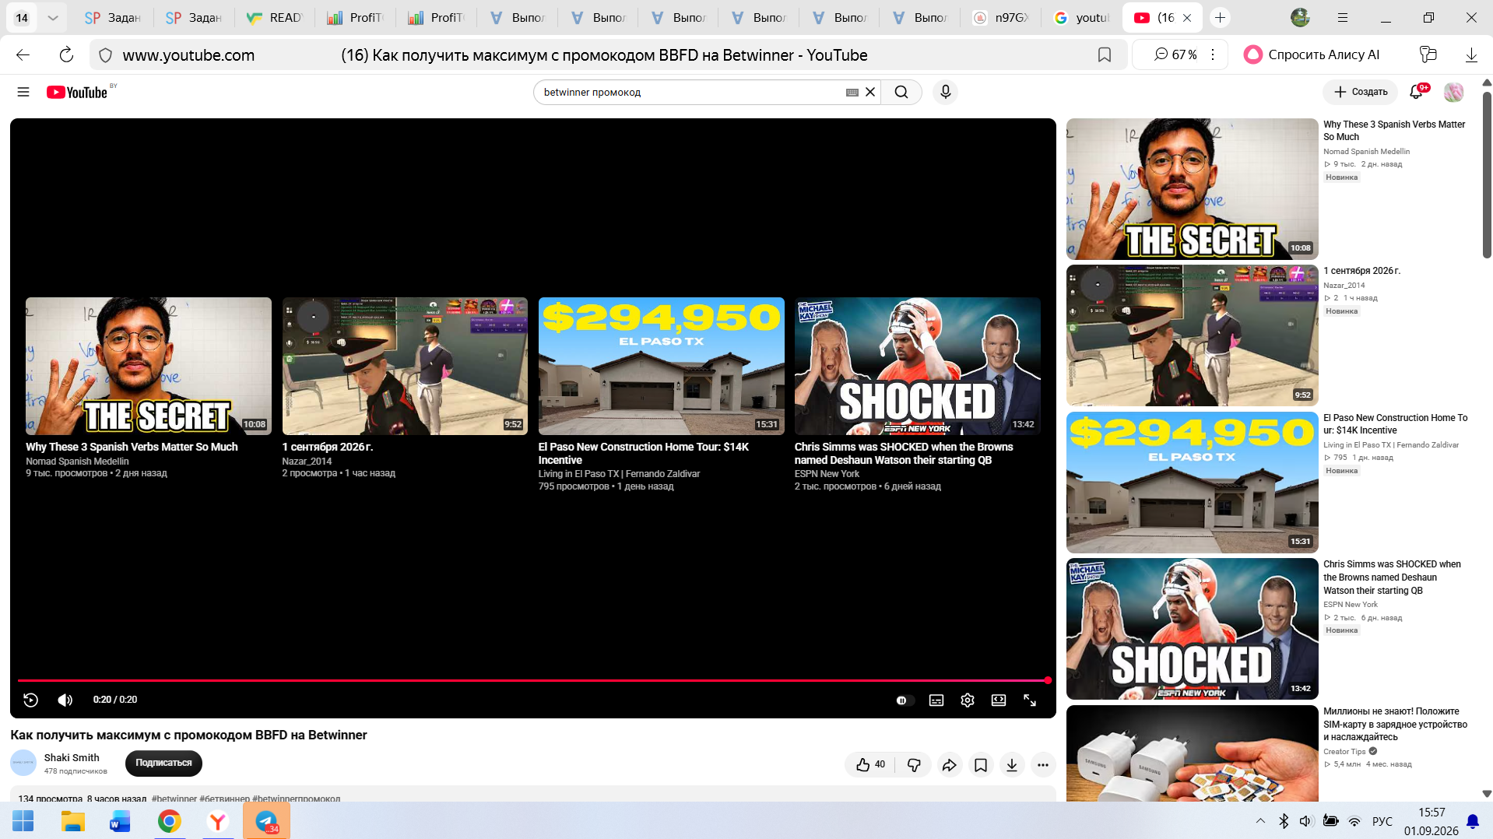Screen dimensions: 1493x839
Task: Open YouTube notifications bell
Action: [1416, 92]
